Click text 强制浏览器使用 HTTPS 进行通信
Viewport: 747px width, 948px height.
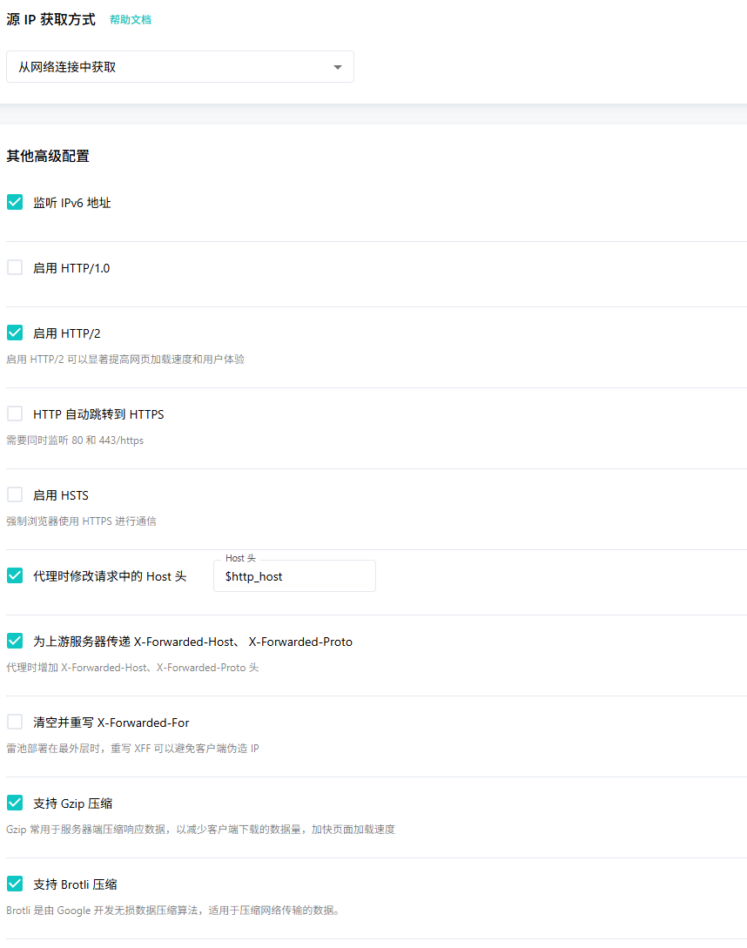[x=81, y=521]
